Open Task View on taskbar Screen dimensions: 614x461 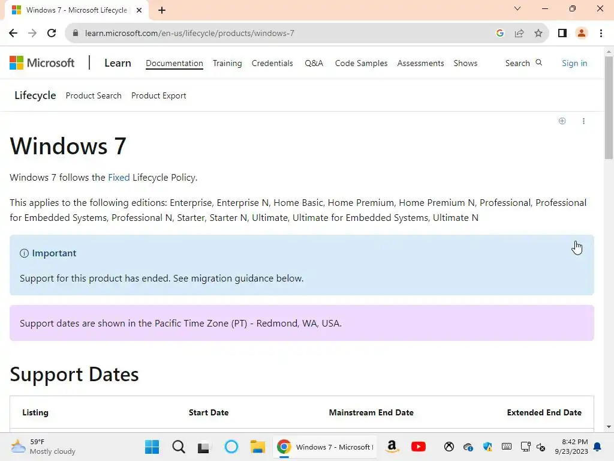[204, 447]
